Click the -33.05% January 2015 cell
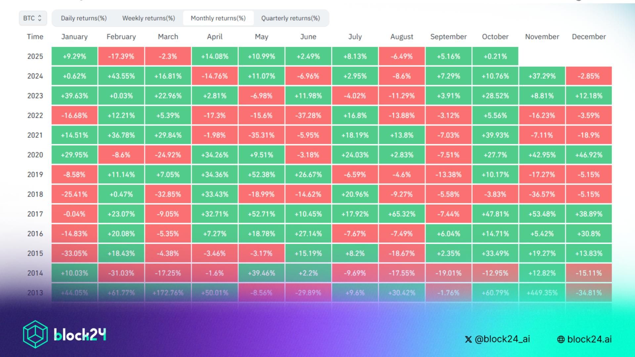 [74, 253]
